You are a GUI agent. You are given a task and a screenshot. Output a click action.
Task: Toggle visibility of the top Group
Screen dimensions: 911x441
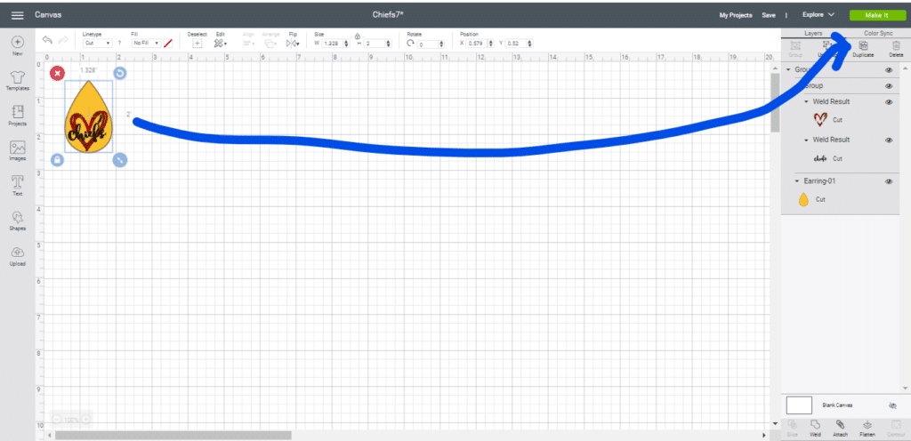click(x=889, y=69)
